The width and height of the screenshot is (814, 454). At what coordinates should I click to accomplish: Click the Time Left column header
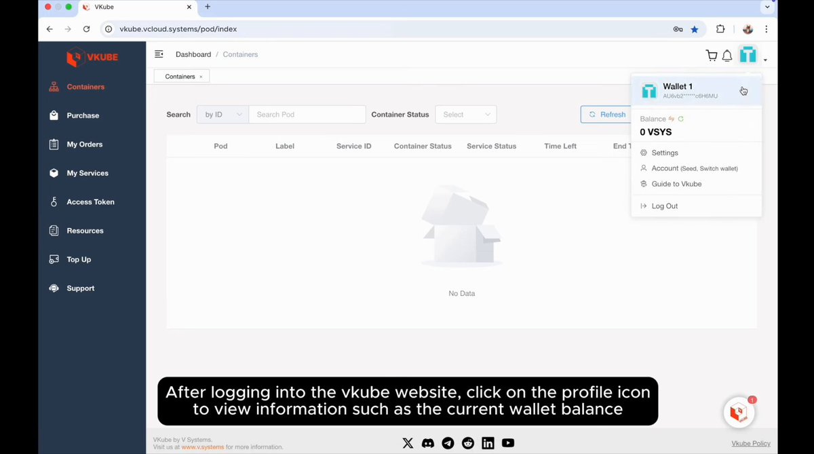(x=560, y=146)
